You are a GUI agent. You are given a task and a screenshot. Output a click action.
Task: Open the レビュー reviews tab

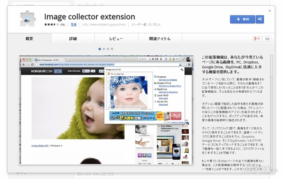(117, 39)
